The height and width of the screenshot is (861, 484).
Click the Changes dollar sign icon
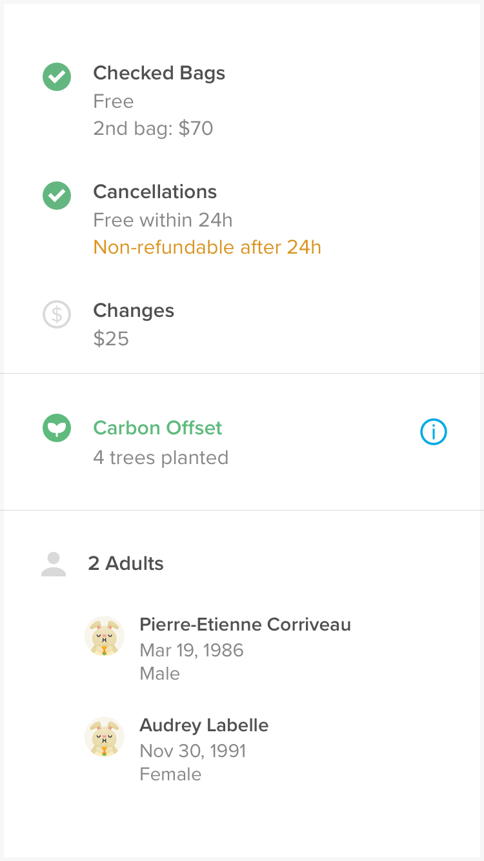pyautogui.click(x=57, y=314)
